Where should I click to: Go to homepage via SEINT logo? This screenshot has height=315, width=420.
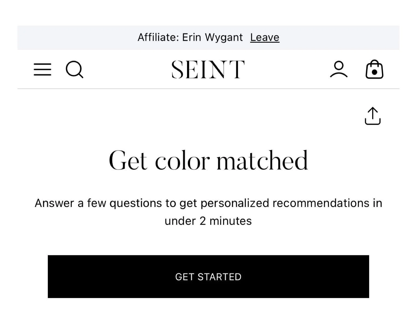(208, 69)
